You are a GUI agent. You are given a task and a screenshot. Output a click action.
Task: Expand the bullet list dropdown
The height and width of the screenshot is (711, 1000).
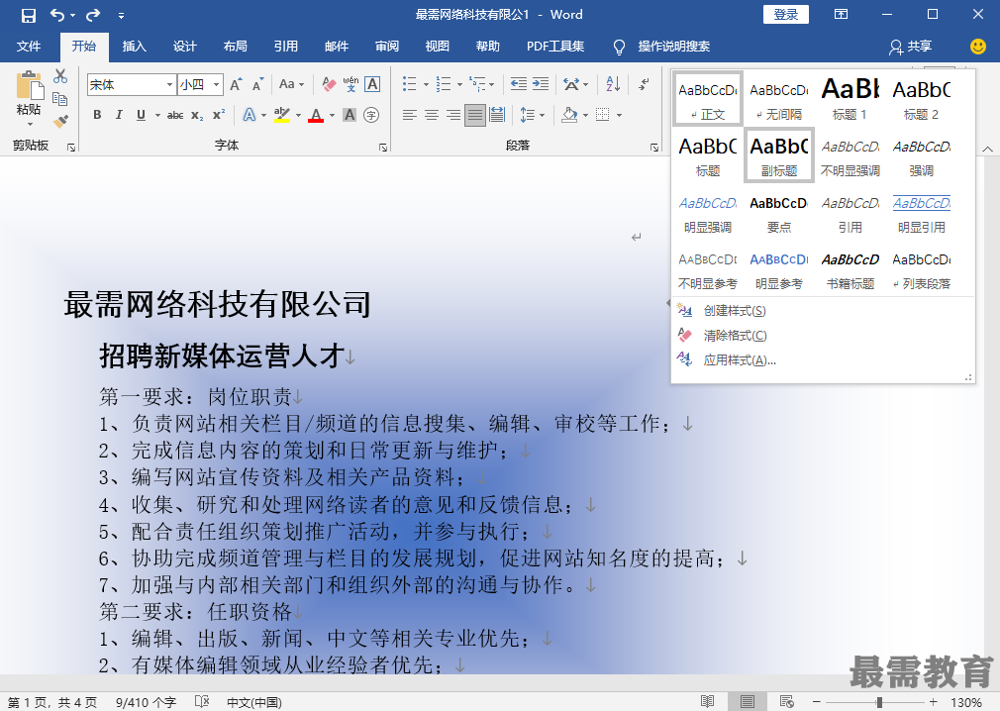[x=426, y=84]
